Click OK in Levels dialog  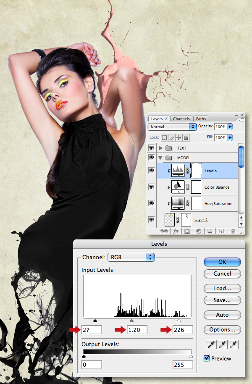tap(222, 262)
